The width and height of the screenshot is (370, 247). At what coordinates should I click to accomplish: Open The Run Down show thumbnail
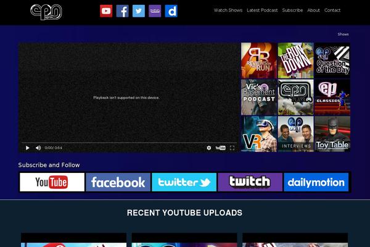[295, 61]
